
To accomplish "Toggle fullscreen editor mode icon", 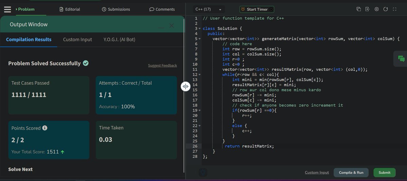I will click(x=394, y=9).
